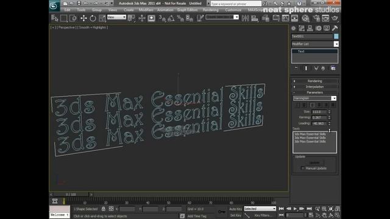This screenshot has width=390, height=219.
Task: Open the Utilities hammer panel tab
Action: (335, 29)
